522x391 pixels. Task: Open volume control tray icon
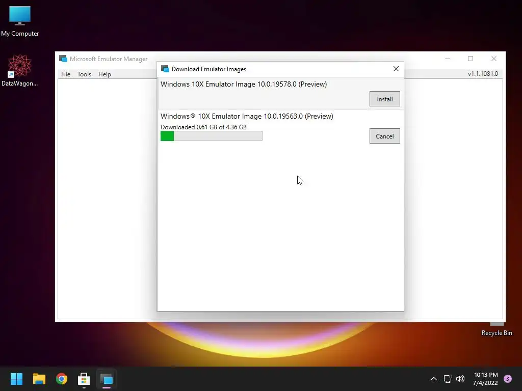click(x=460, y=379)
